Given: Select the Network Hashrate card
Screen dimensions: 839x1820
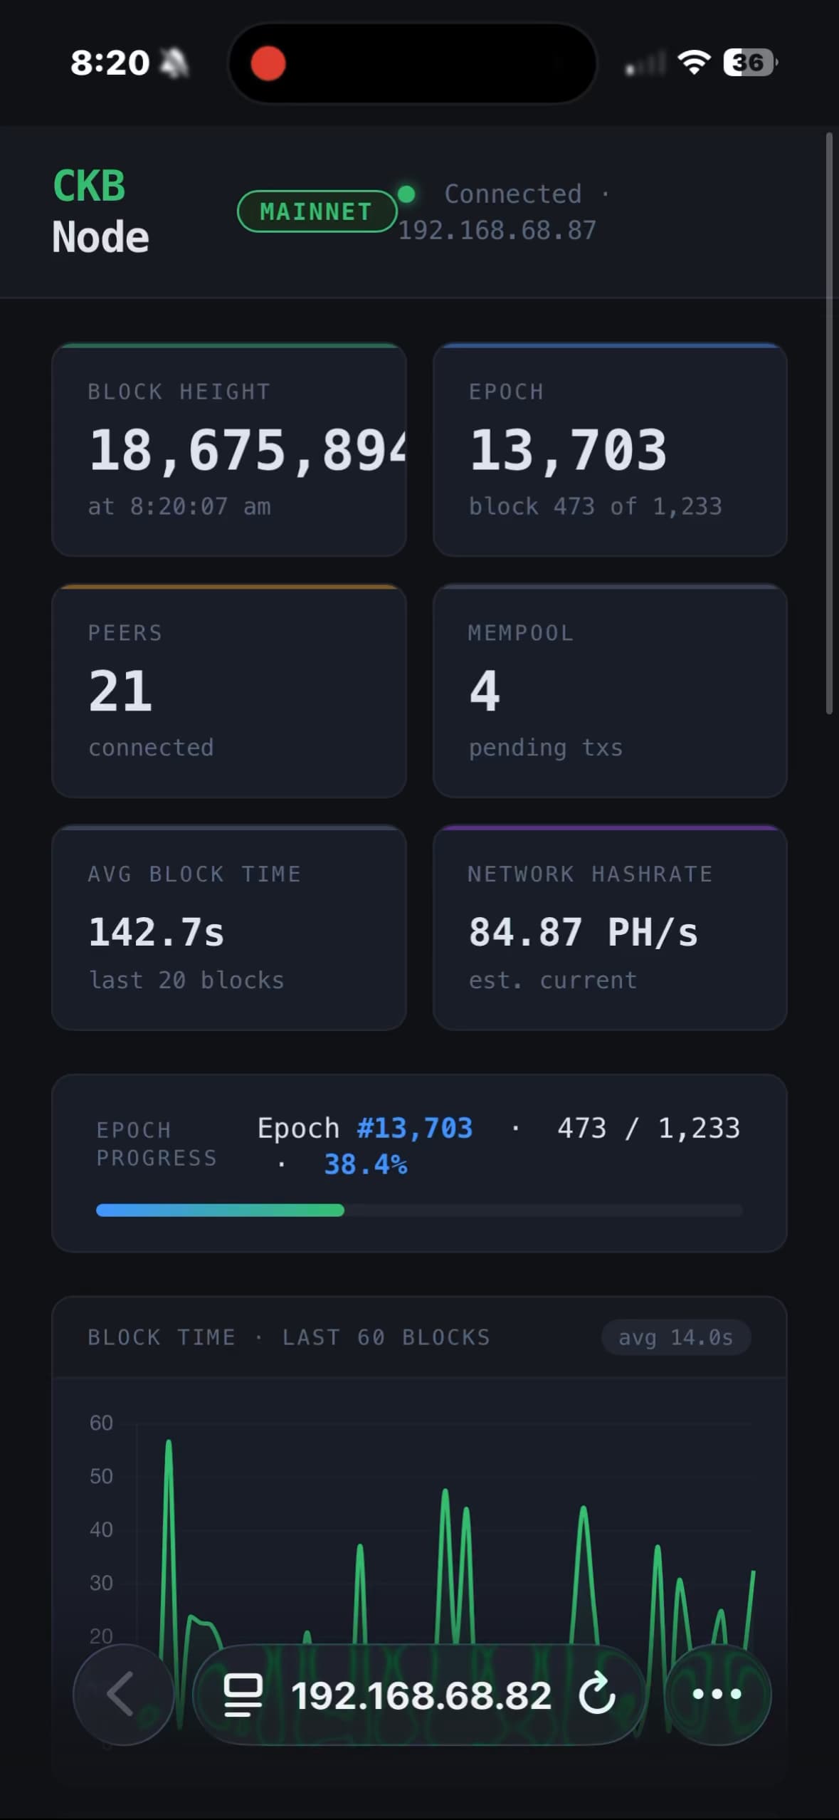Looking at the screenshot, I should tap(610, 927).
